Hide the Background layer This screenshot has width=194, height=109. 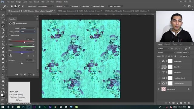(159, 89)
